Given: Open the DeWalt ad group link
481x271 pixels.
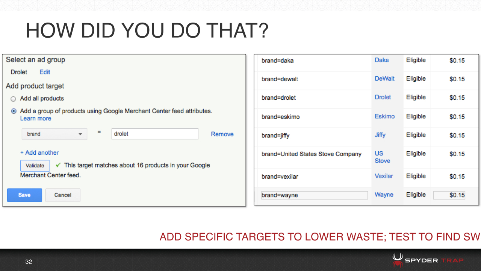Looking at the screenshot, I should (385, 78).
